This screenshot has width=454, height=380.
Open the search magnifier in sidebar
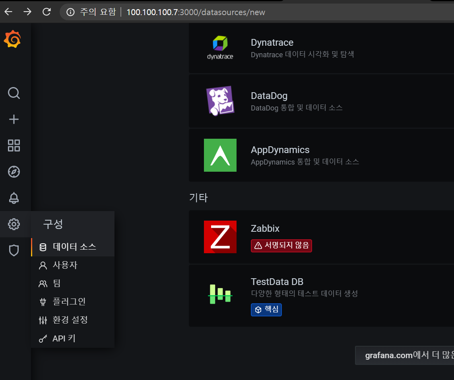click(x=14, y=93)
